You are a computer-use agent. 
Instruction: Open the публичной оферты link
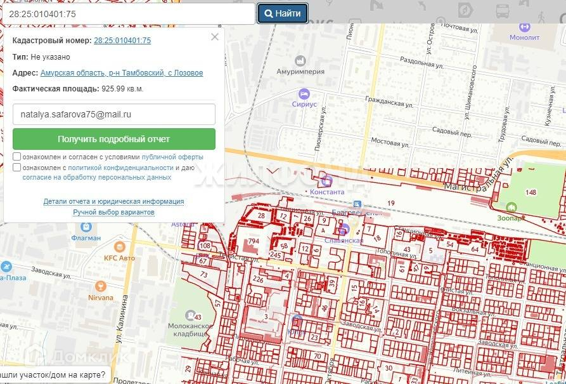(x=172, y=157)
